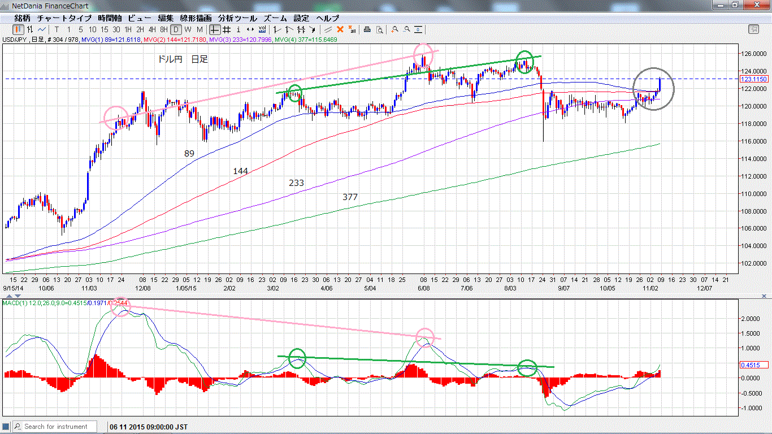Click the info (i) icon
Viewport: 772px width, 434px height.
238,29
